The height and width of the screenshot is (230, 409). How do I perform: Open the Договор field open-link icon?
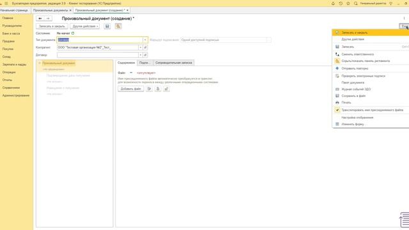pos(145,55)
